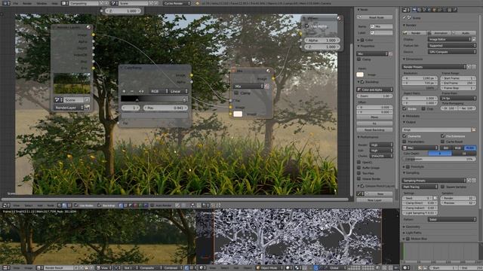Remove the selected render preset
The image size is (483, 271).
[474, 67]
